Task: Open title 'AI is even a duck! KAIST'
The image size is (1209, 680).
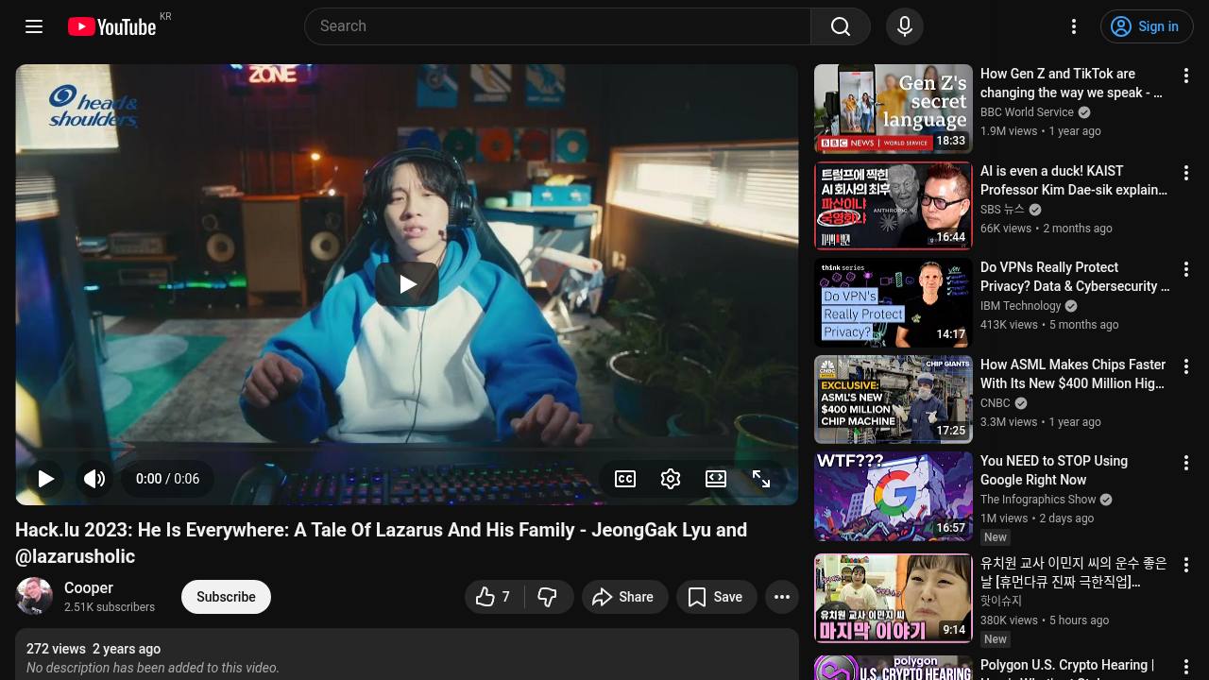Action: [1074, 180]
